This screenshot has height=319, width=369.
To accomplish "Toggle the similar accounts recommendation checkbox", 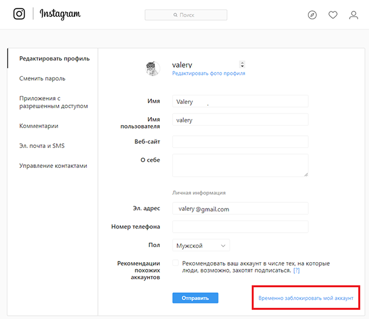I will click(x=175, y=263).
